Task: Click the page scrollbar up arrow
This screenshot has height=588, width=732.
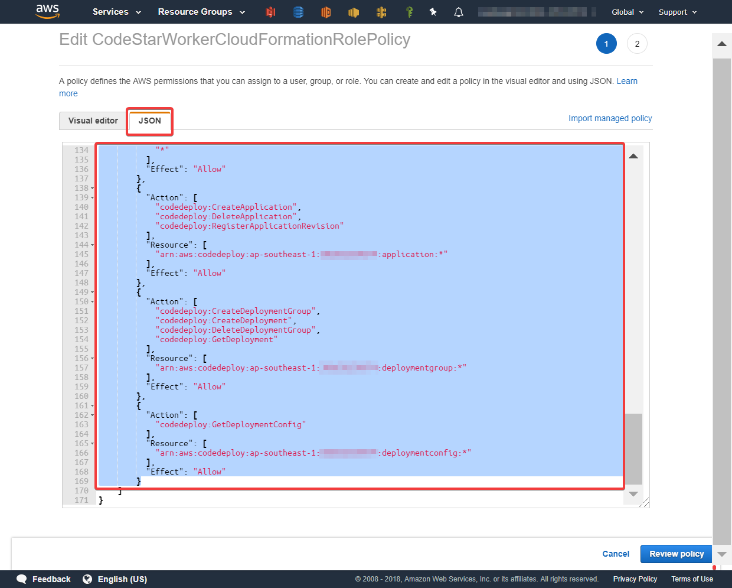Action: tap(721, 44)
